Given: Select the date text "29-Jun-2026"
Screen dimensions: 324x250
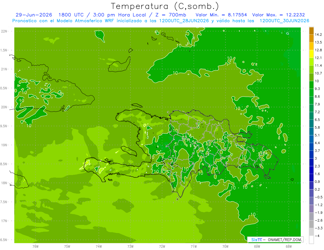Looking at the screenshot, I should coord(34,15).
